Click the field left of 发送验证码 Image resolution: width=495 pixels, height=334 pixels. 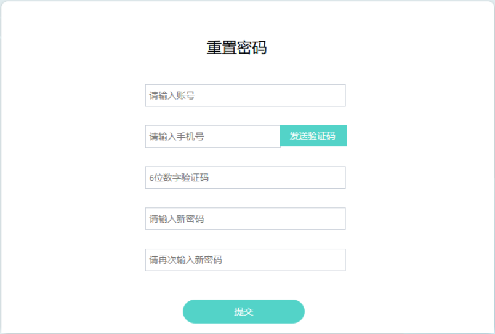[212, 137]
